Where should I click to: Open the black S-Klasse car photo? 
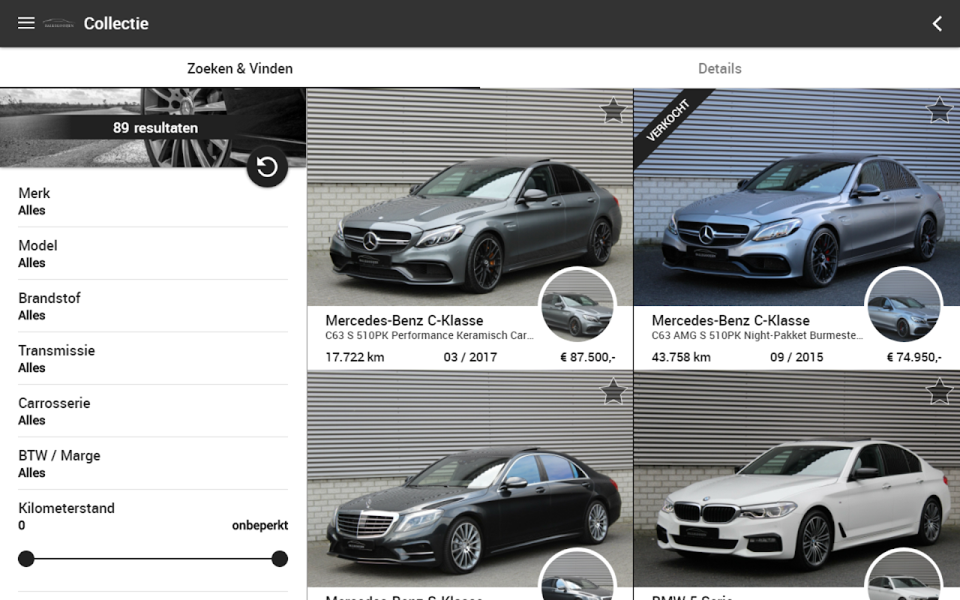(470, 478)
